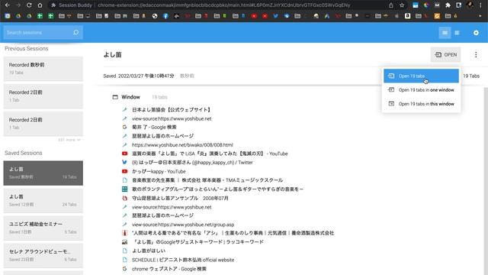
Task: Go back using browser back arrow
Action: tap(7, 5)
